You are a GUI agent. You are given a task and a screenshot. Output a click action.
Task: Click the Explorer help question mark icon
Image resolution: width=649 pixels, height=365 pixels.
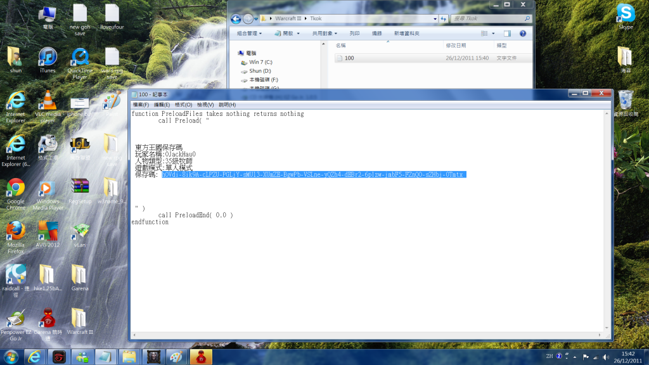pyautogui.click(x=523, y=34)
